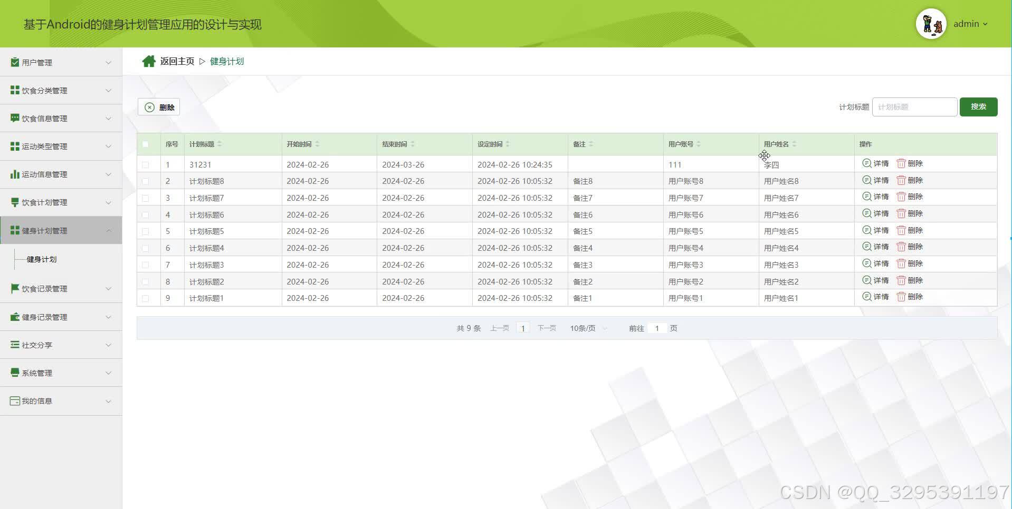Viewport: 1012px width, 509px height.
Task: Click the 饮食信息管理 chat icon
Action: [15, 118]
